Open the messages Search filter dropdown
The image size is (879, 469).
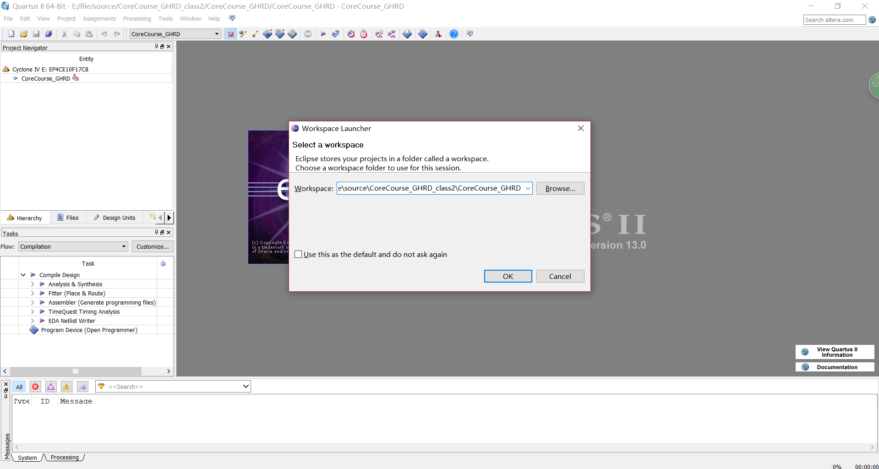click(246, 387)
